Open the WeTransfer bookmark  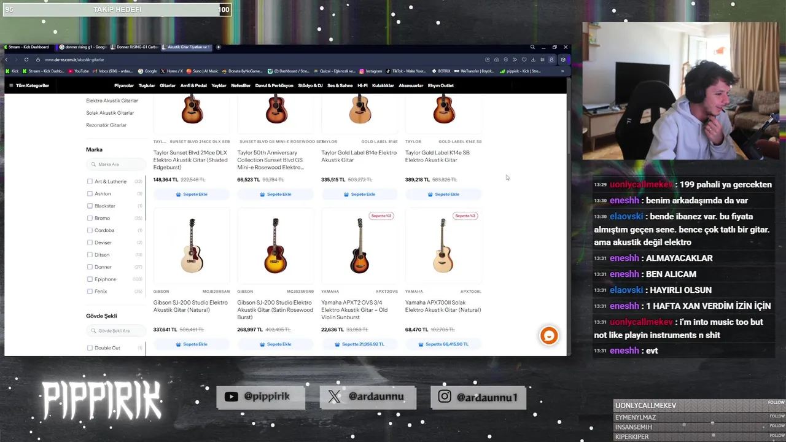point(475,71)
